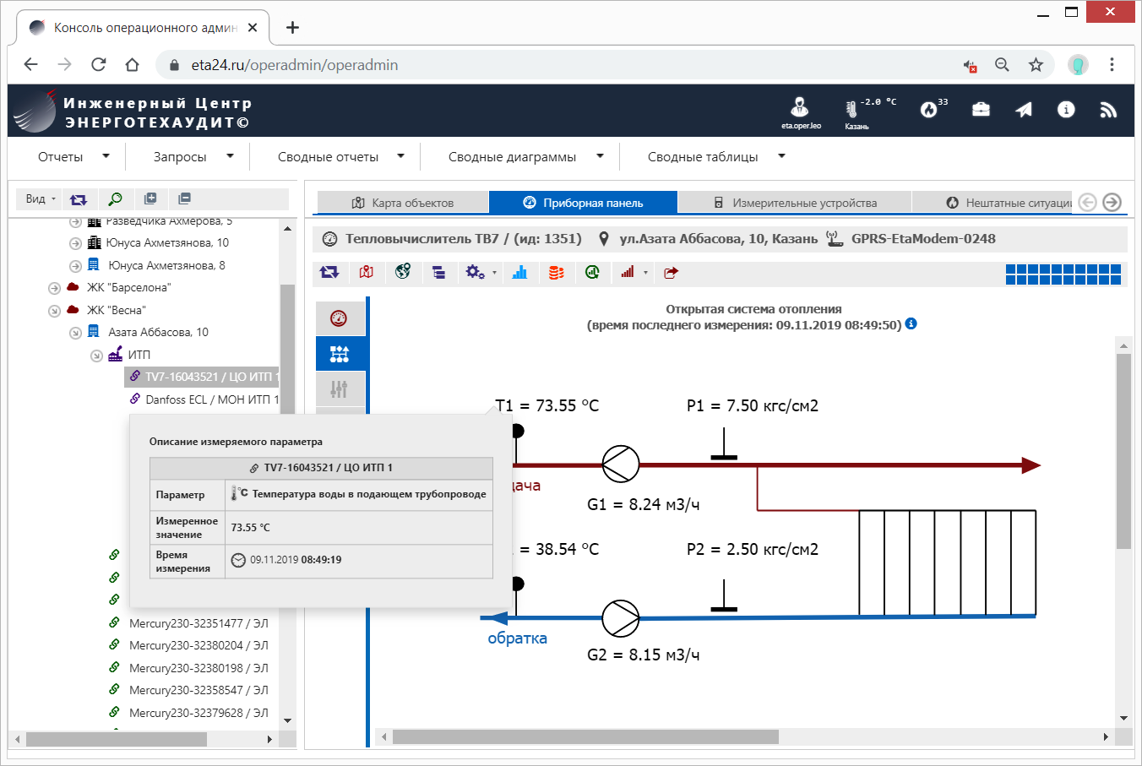Open the Сводные диаграммы dropdown menu
The image size is (1142, 766).
525,156
